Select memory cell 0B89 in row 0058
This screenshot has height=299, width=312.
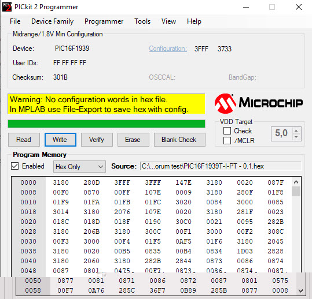tap(188, 290)
